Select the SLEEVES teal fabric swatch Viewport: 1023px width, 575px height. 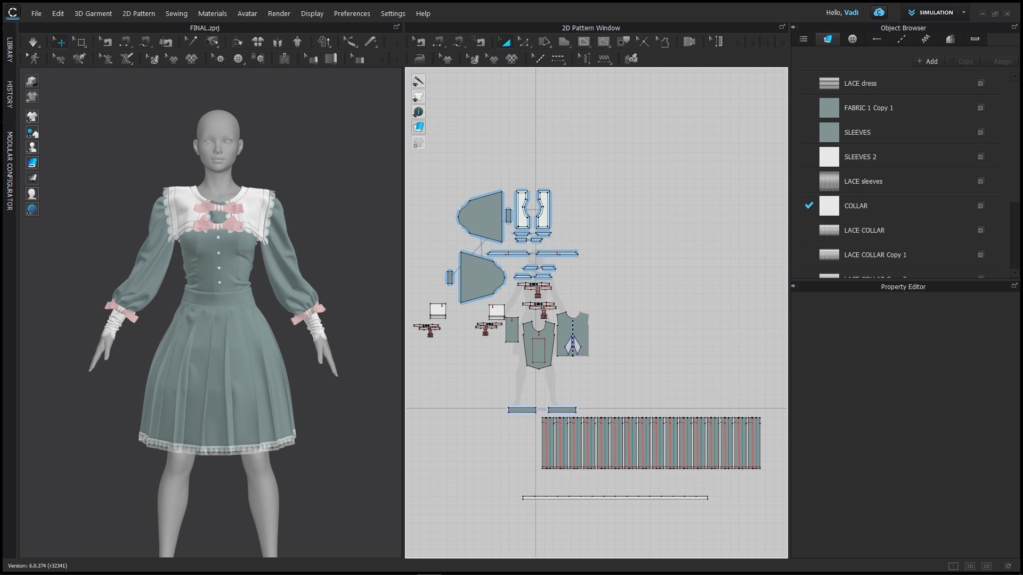829,132
